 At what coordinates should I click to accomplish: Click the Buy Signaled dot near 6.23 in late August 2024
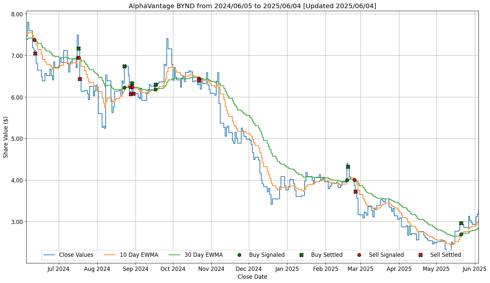pyautogui.click(x=124, y=87)
